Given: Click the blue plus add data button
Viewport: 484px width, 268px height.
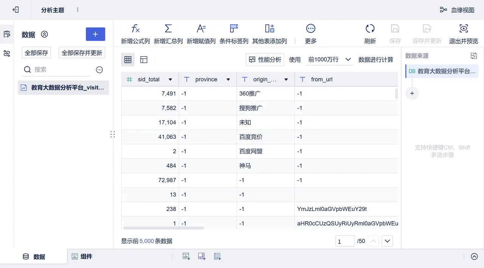Looking at the screenshot, I should pos(95,34).
